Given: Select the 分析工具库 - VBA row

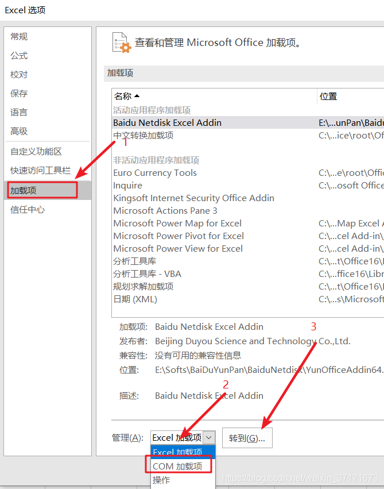Looking at the screenshot, I should [x=248, y=274].
